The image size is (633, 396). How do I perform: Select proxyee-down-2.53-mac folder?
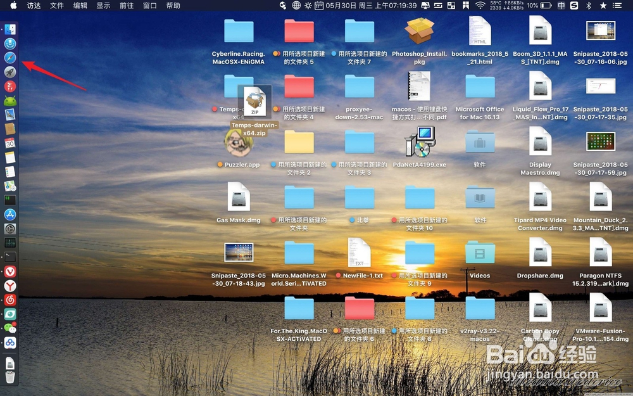(x=360, y=86)
